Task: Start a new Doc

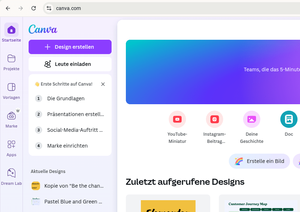Action: [x=289, y=119]
